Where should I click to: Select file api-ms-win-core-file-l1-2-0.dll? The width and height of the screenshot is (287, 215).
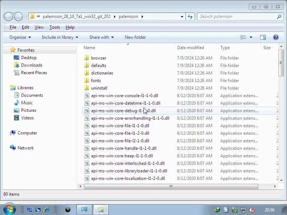pos(120,133)
